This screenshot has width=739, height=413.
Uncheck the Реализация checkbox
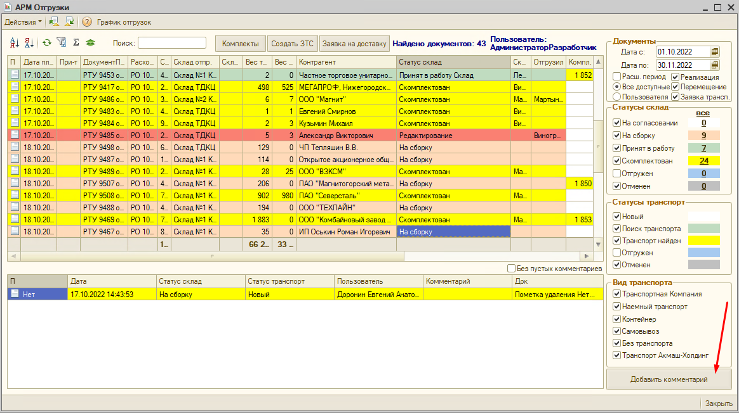pyautogui.click(x=675, y=77)
